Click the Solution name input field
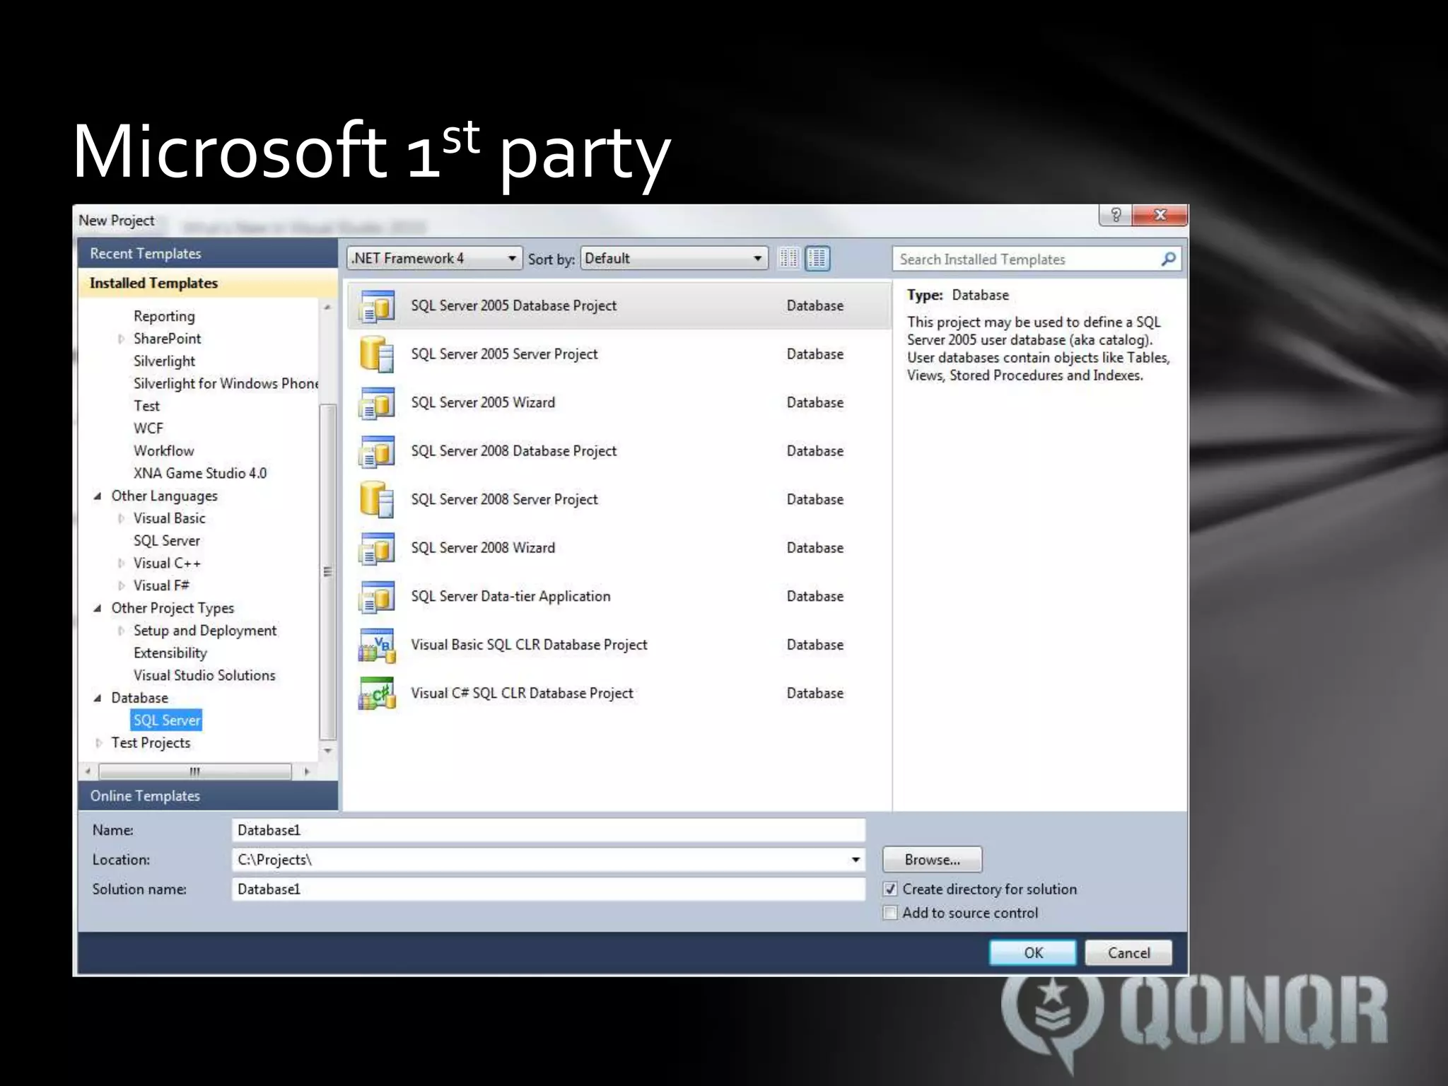The width and height of the screenshot is (1448, 1086). (548, 889)
